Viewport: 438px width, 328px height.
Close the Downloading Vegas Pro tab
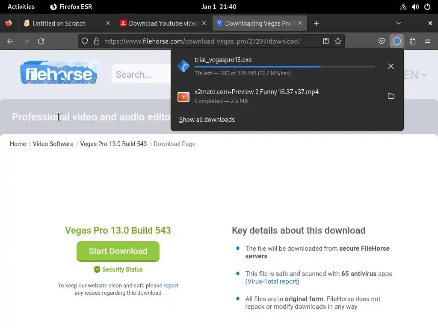coord(300,23)
